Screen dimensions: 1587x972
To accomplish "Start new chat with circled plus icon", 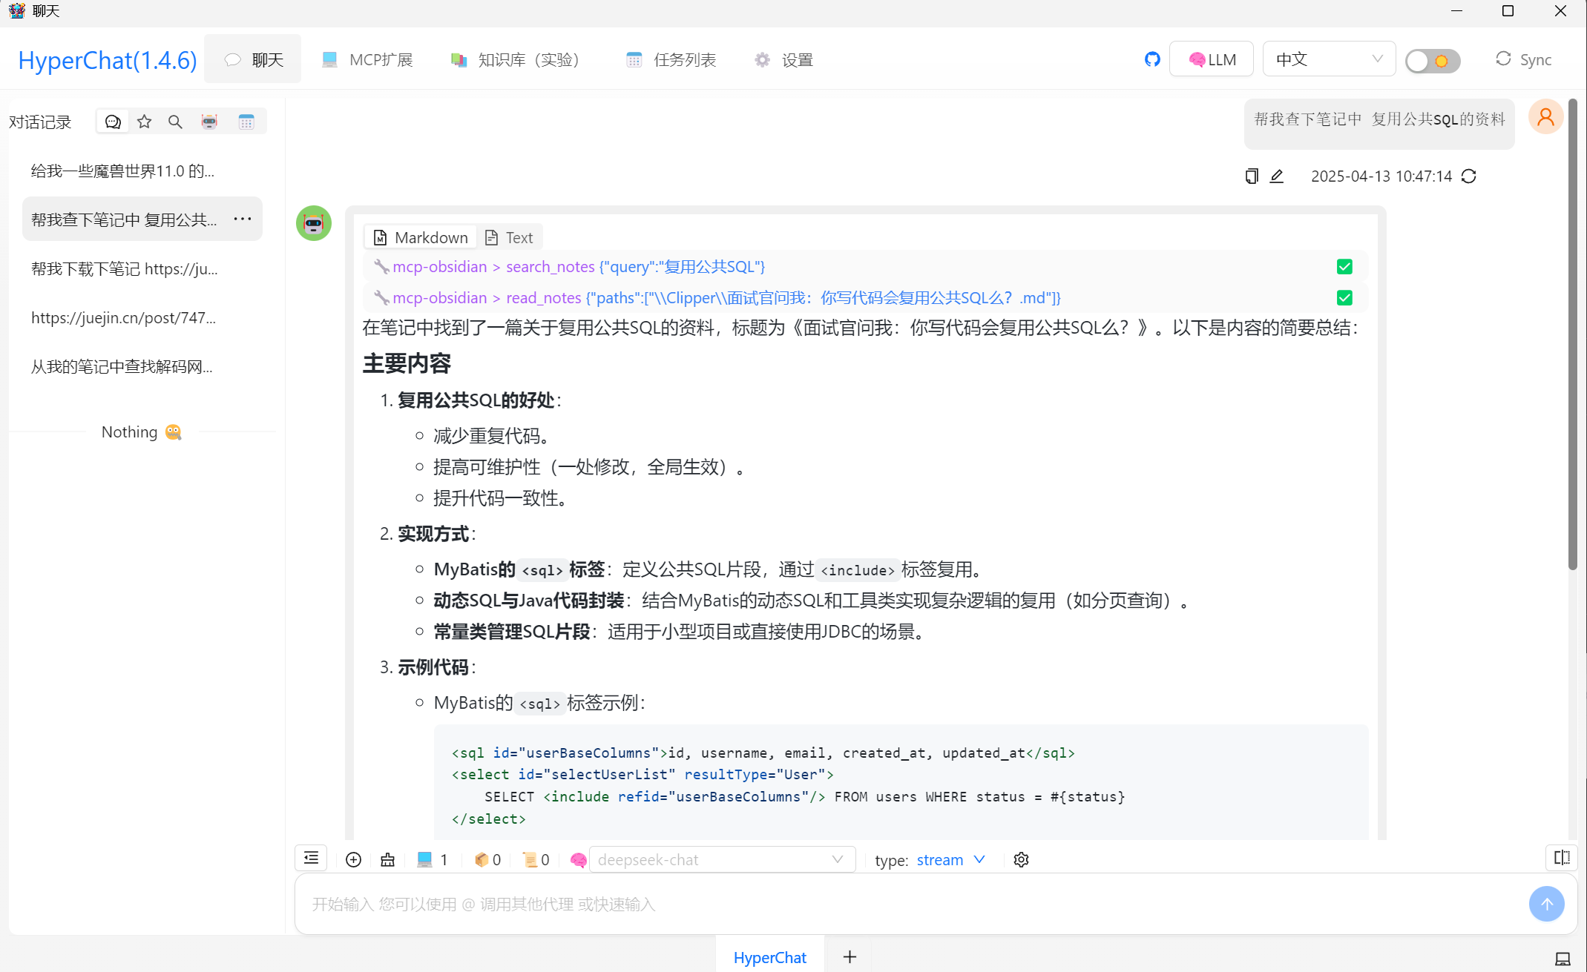I will coord(354,859).
